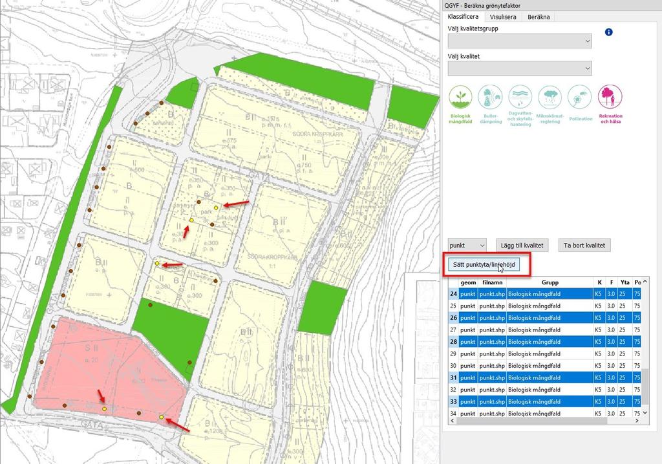Select table row 24

coord(544,294)
